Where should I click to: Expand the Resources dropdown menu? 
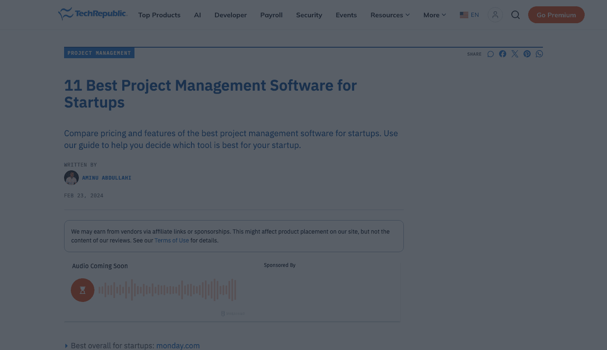point(390,15)
